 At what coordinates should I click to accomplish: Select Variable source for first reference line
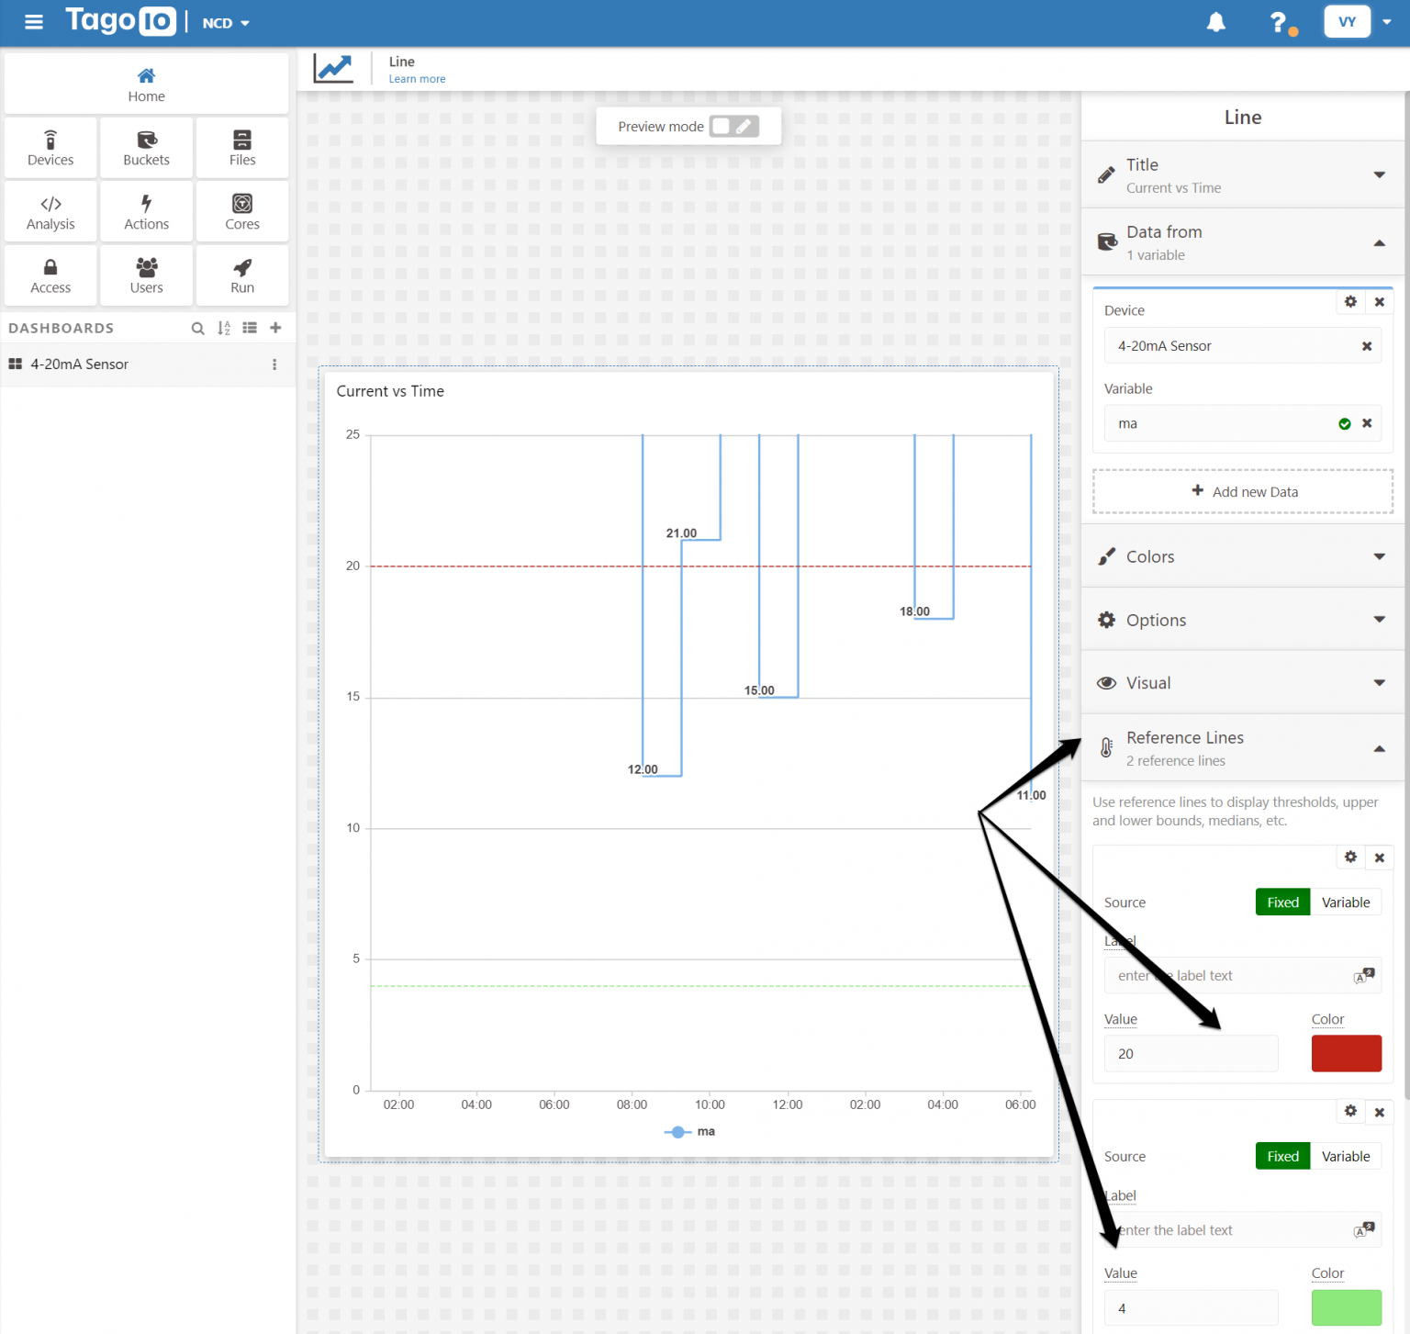tap(1345, 902)
